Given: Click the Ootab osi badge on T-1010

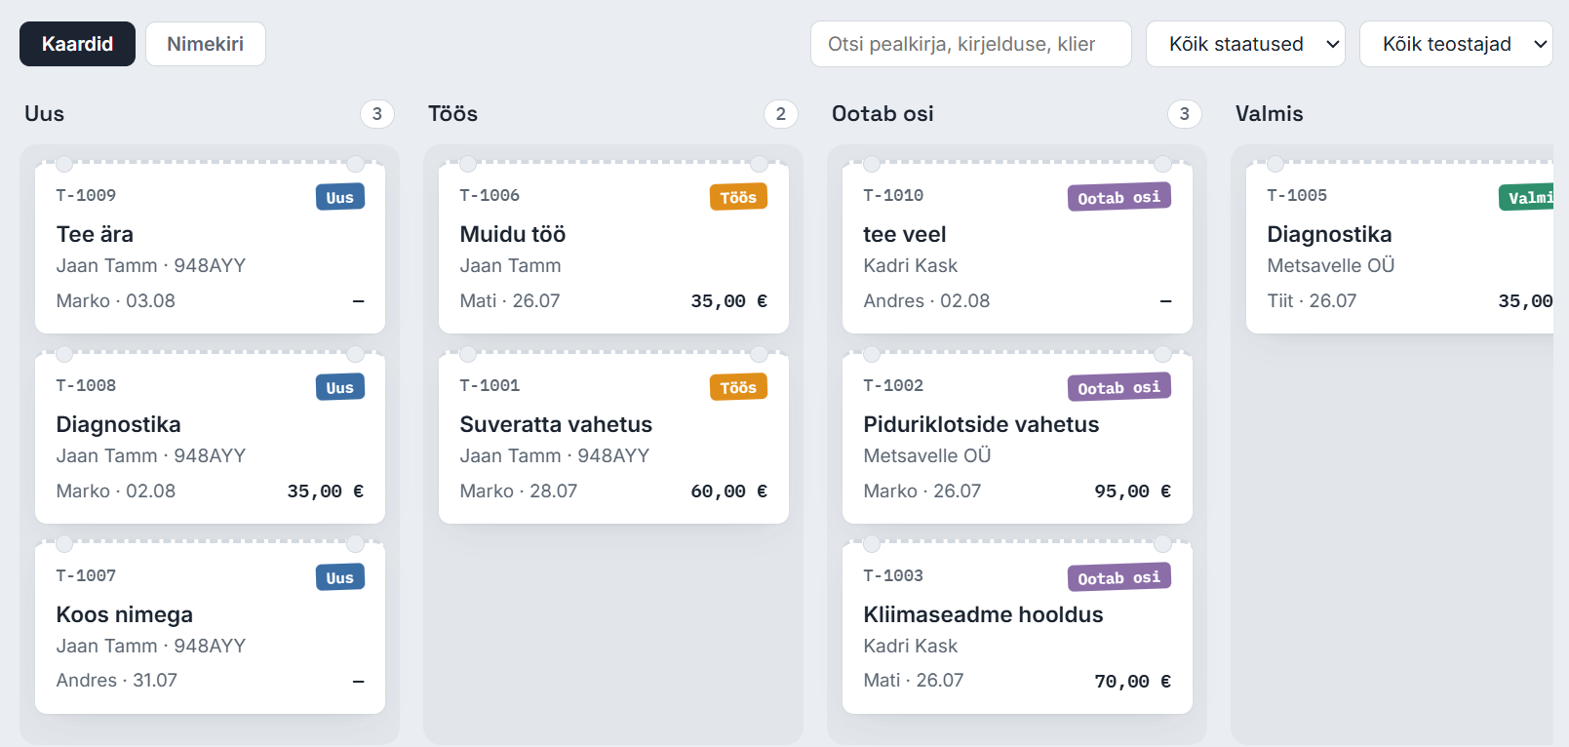Looking at the screenshot, I should [1119, 197].
